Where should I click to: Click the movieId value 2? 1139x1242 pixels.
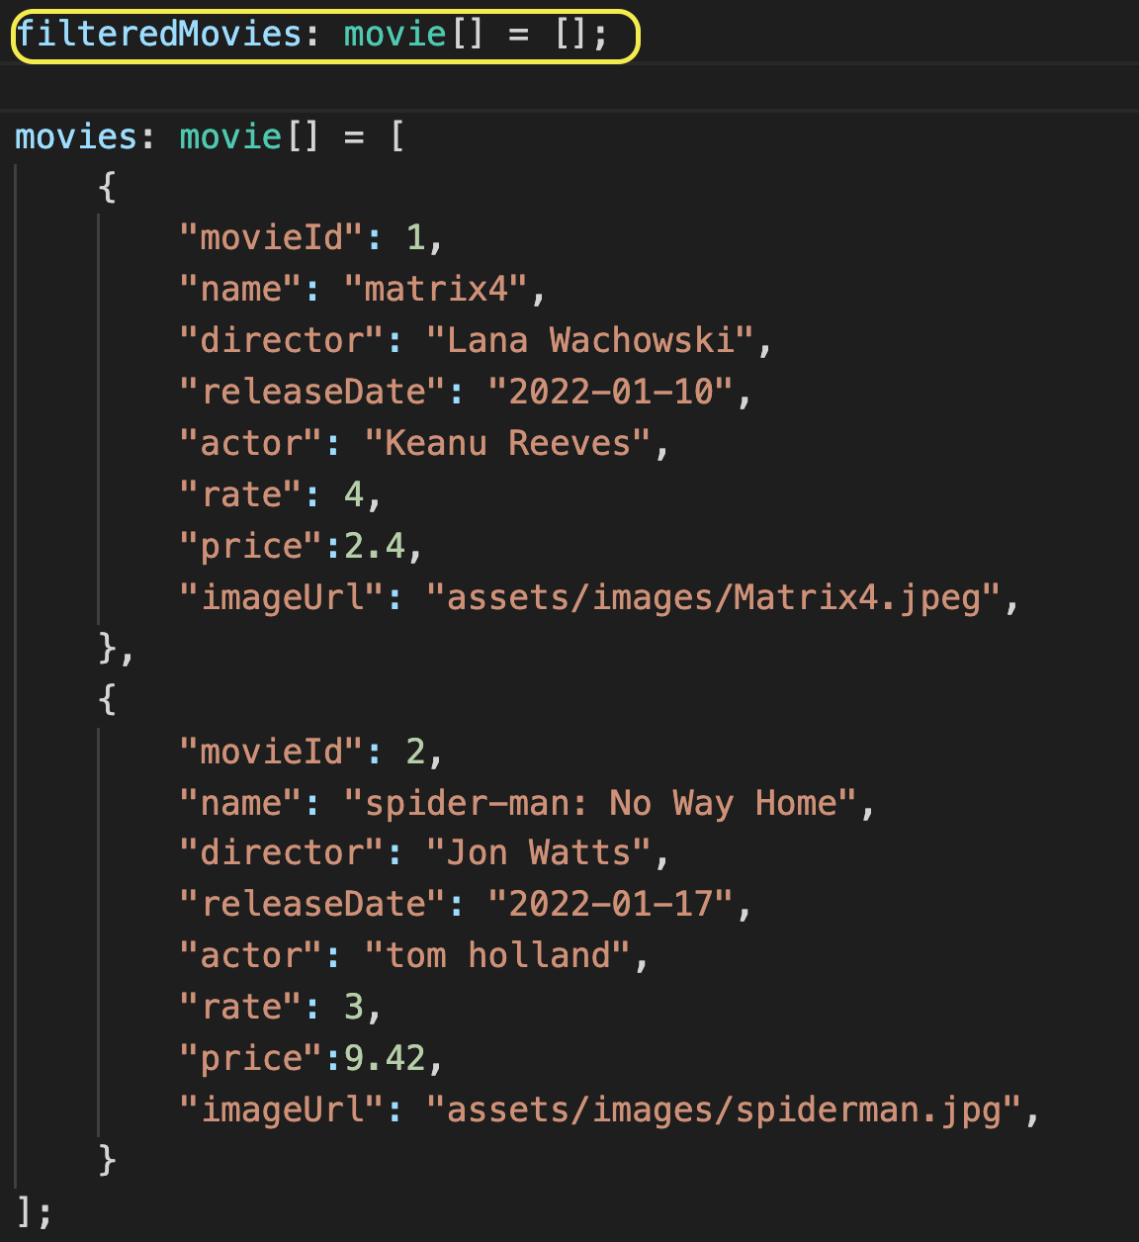click(415, 752)
